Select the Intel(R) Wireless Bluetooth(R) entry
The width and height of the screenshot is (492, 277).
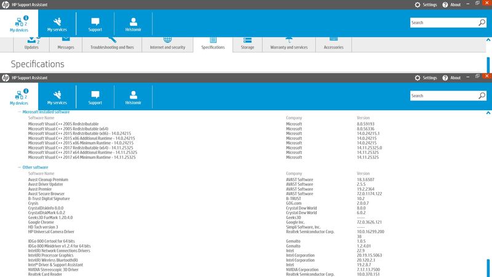(53, 260)
